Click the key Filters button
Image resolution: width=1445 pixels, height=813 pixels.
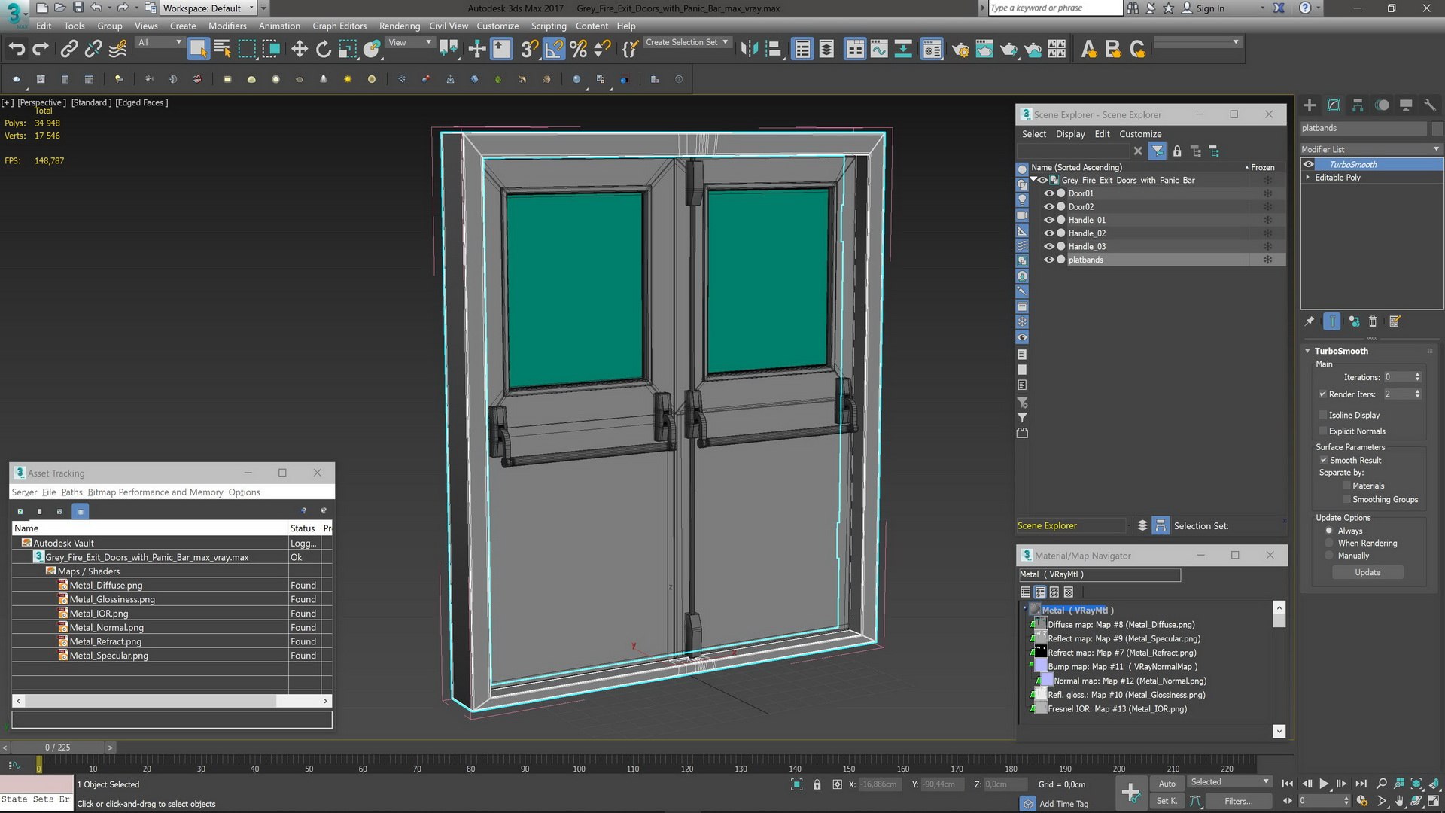(x=1238, y=801)
